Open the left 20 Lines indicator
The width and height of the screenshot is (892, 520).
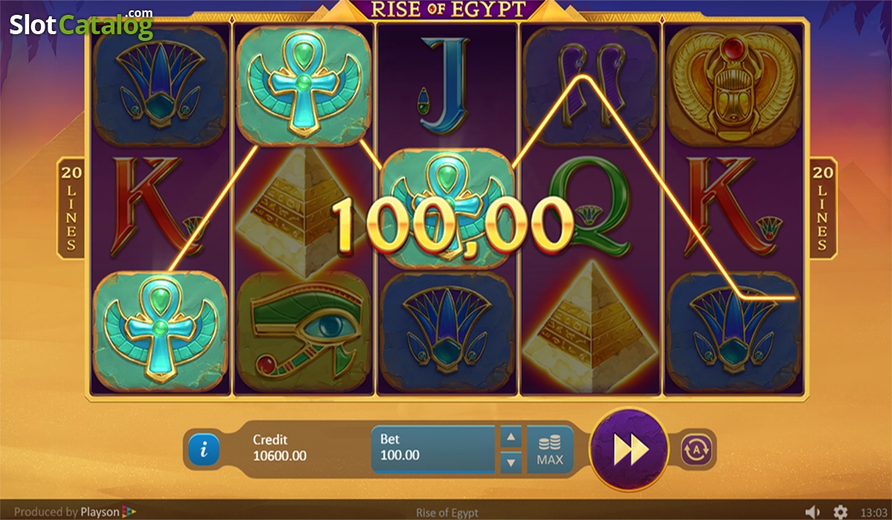[x=71, y=208]
